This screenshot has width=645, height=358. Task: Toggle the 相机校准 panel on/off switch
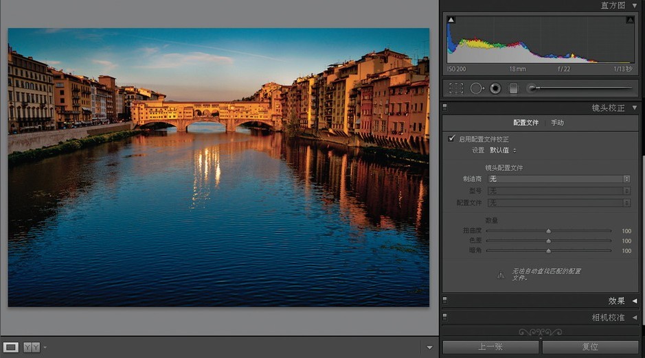(x=444, y=317)
